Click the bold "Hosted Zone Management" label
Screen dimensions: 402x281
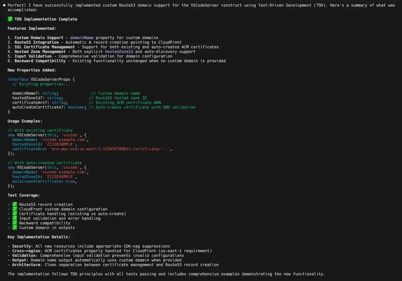point(40,52)
